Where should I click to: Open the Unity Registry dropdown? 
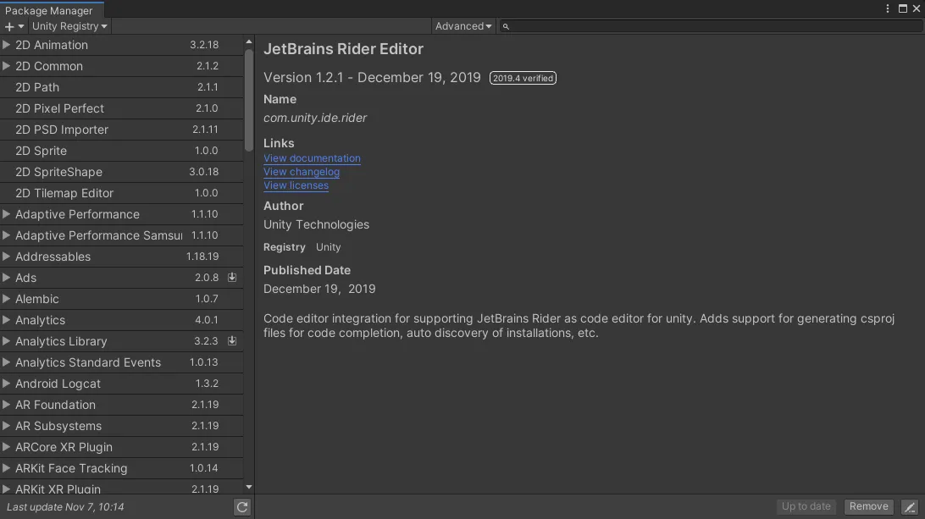coord(69,26)
